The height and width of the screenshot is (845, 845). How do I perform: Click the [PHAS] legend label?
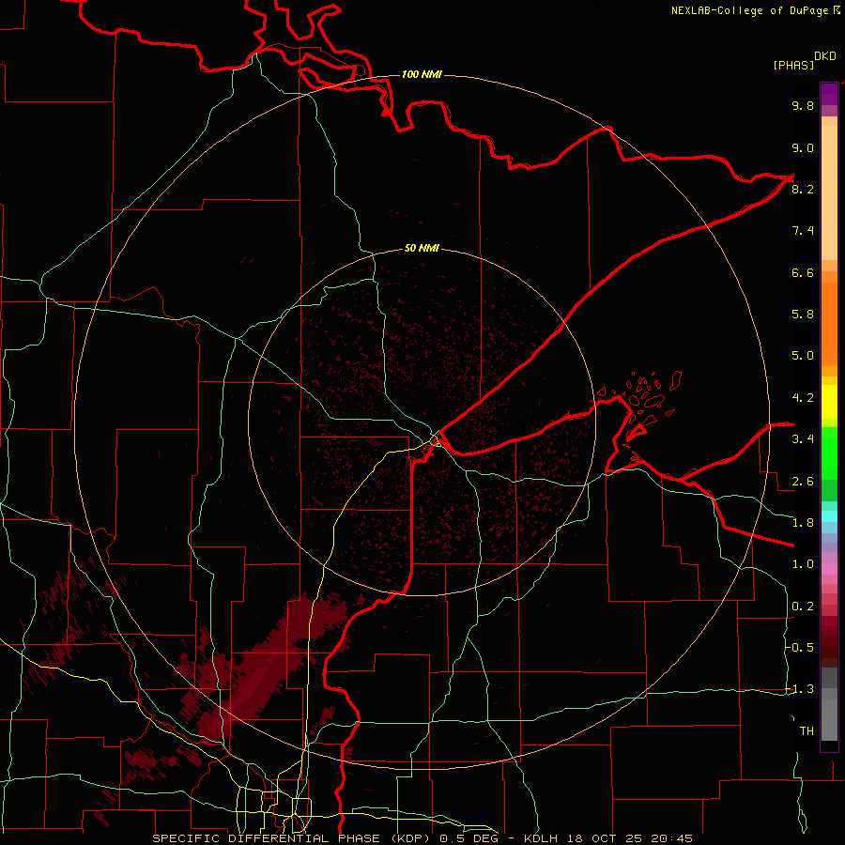tap(793, 66)
